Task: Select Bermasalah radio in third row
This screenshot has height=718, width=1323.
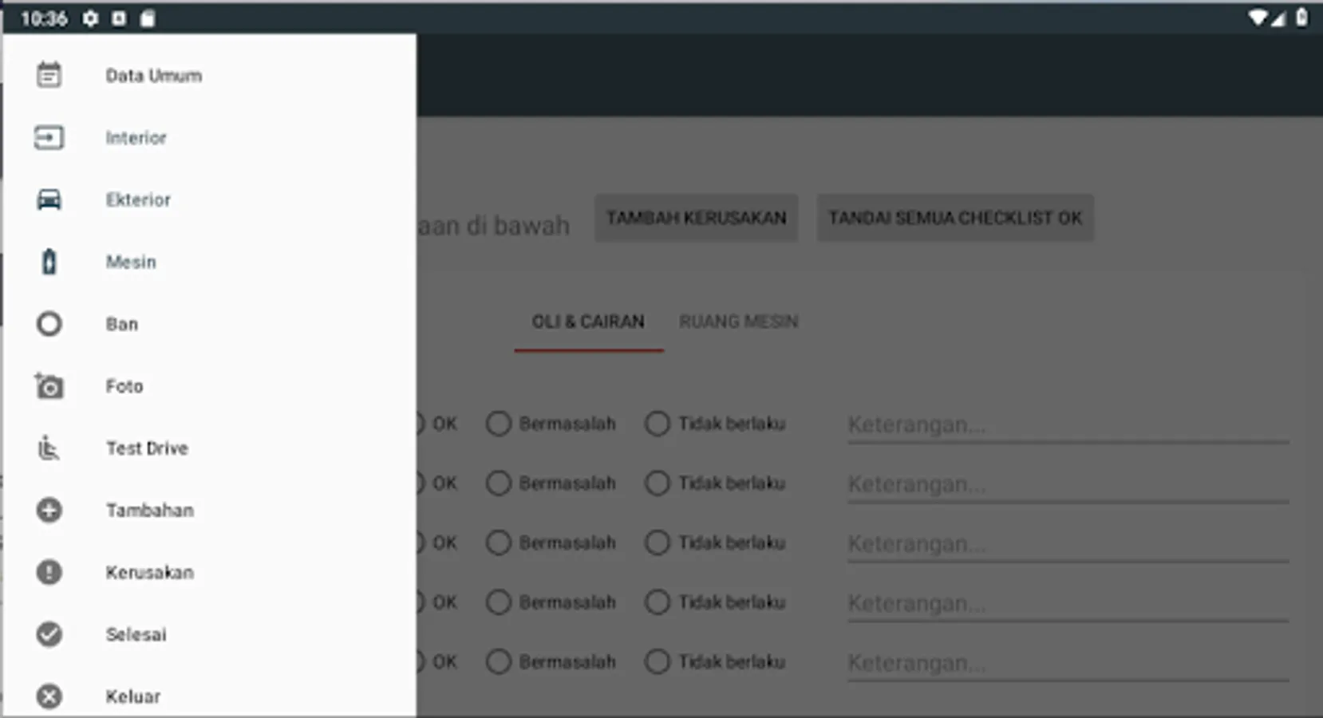Action: pos(499,543)
